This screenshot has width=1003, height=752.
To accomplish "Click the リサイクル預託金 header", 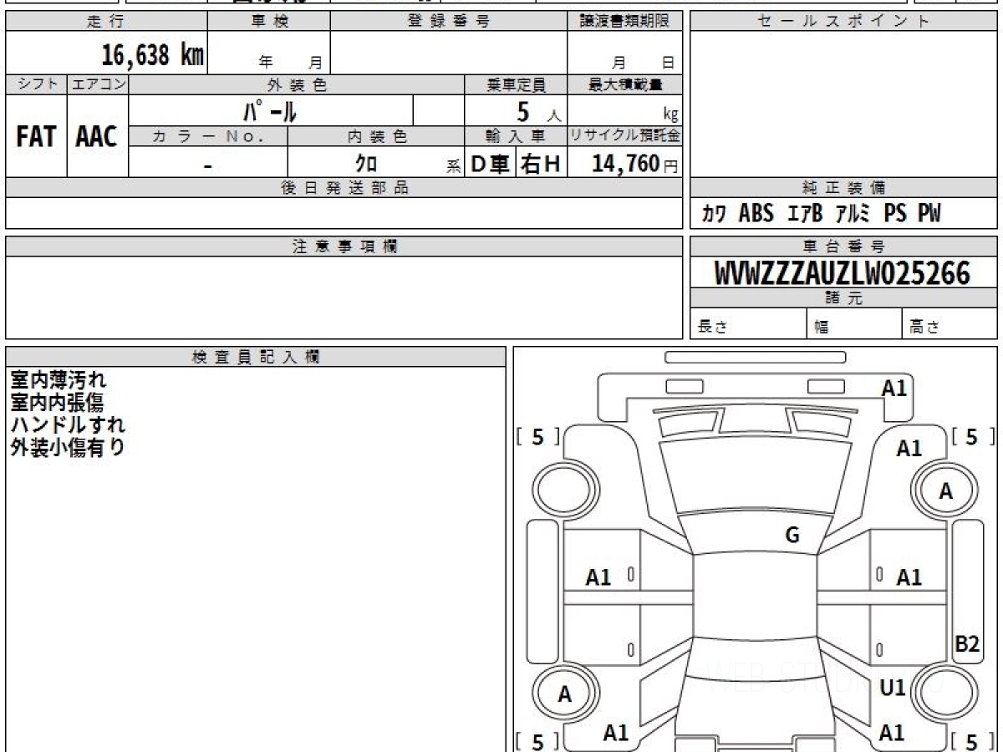I will (624, 136).
